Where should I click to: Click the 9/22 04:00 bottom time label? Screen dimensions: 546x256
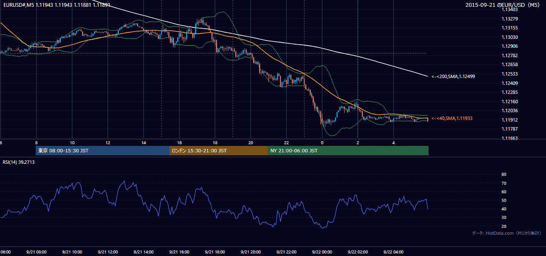(393, 252)
